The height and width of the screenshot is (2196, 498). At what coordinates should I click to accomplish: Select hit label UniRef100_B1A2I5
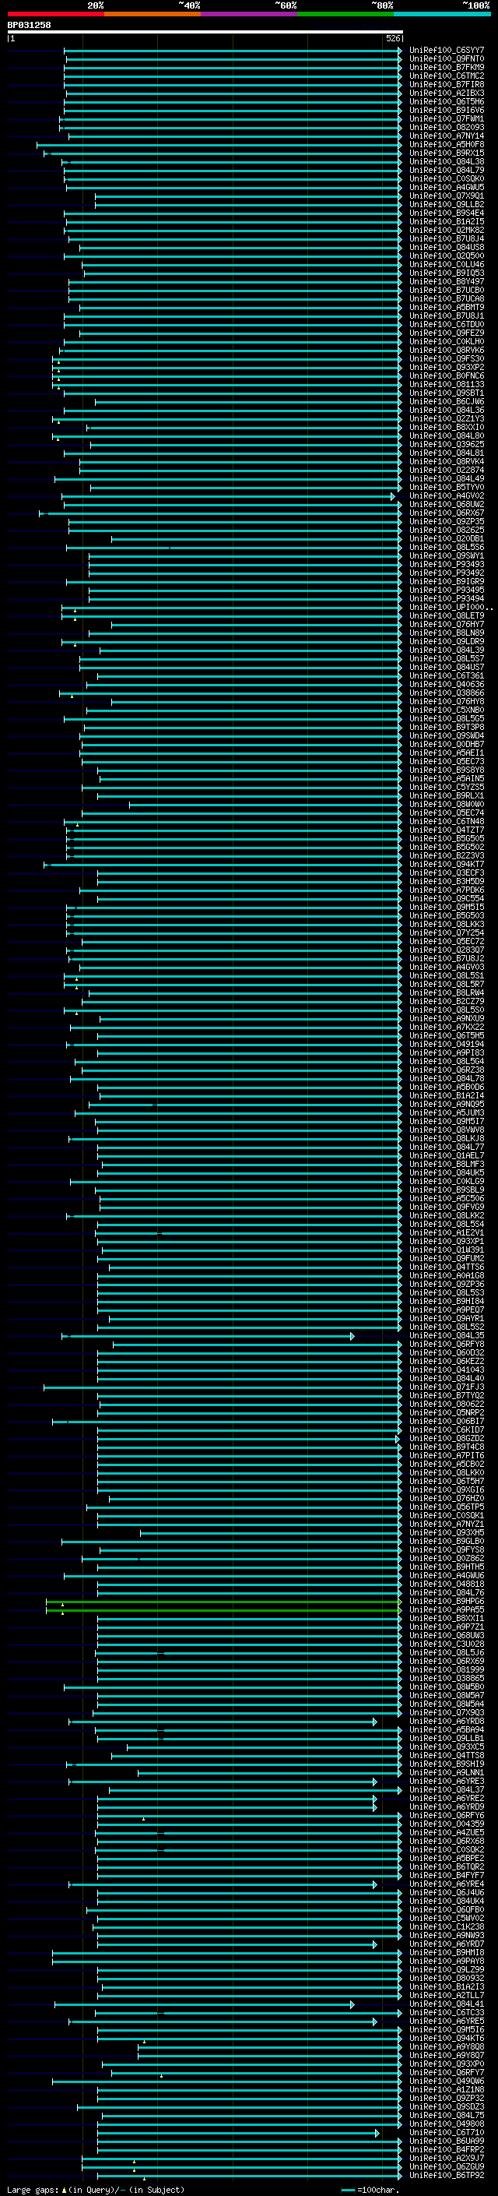[446, 222]
